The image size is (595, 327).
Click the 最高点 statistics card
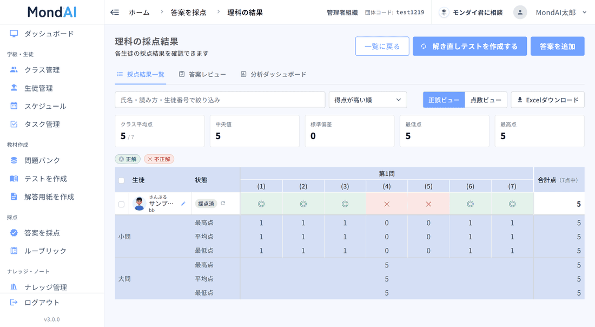click(540, 131)
